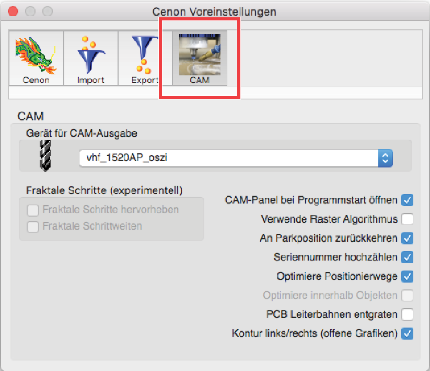
Task: Disable CAM-Panel bei Programmstart öffnen
Action: pyautogui.click(x=407, y=200)
